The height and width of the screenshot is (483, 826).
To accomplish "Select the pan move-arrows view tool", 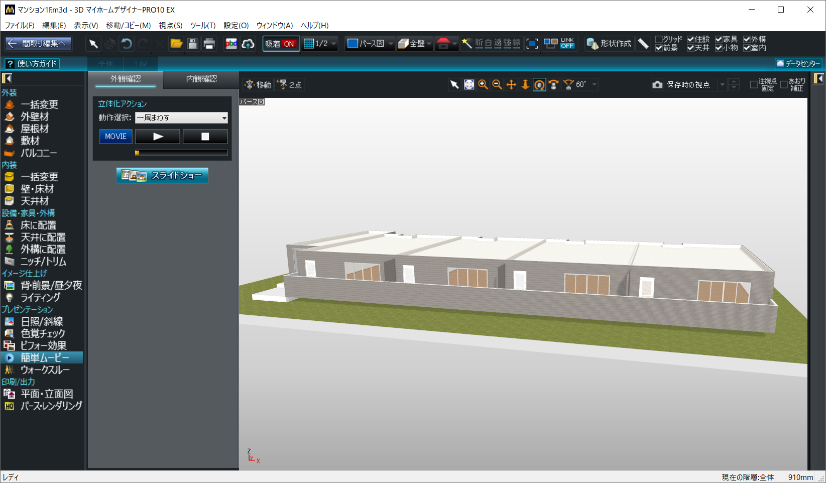I will pos(511,85).
